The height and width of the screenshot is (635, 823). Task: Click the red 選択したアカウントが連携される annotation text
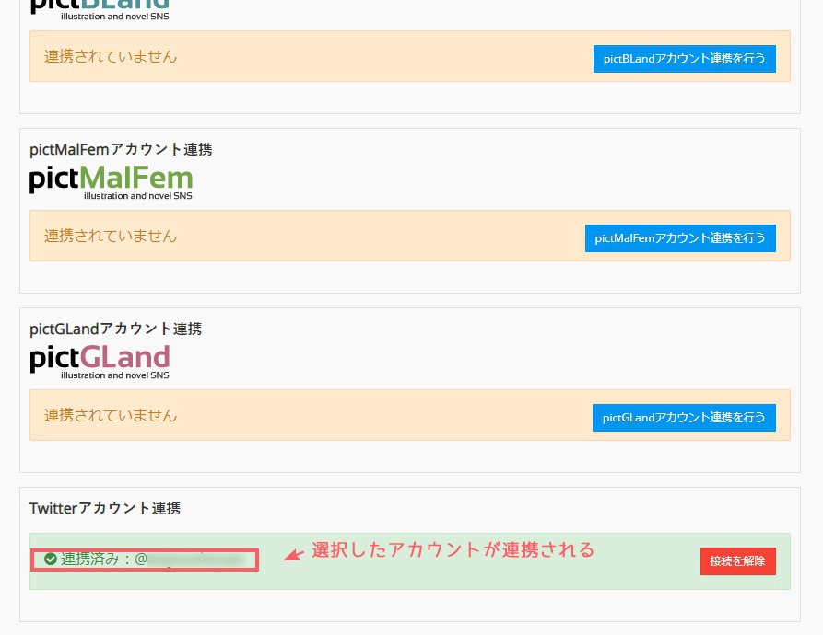coord(453,550)
